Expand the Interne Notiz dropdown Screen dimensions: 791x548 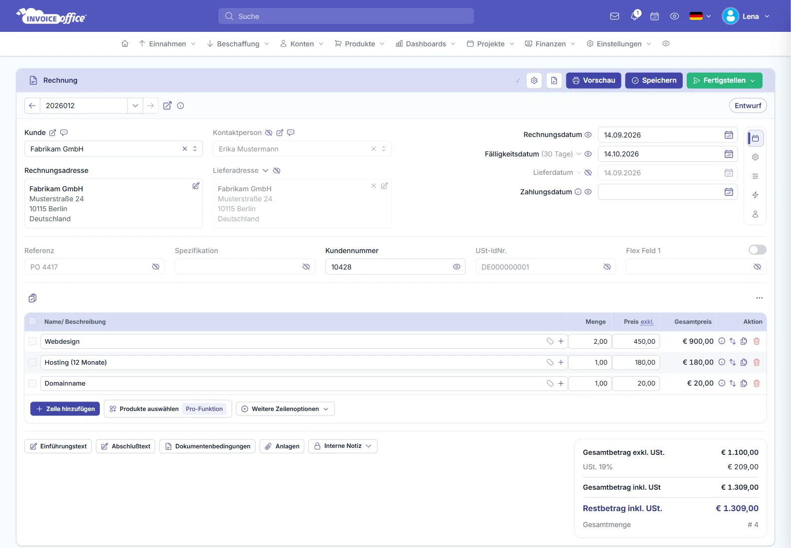(342, 446)
